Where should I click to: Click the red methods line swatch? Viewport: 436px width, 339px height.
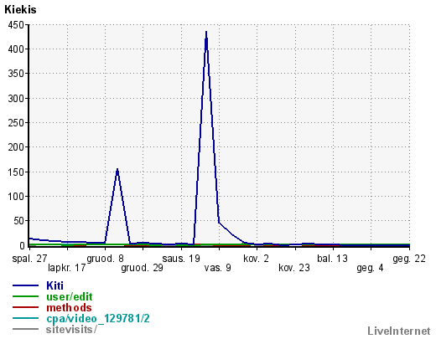[x=25, y=307]
